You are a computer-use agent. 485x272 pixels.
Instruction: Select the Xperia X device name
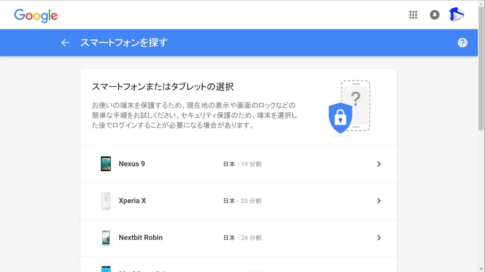click(132, 201)
